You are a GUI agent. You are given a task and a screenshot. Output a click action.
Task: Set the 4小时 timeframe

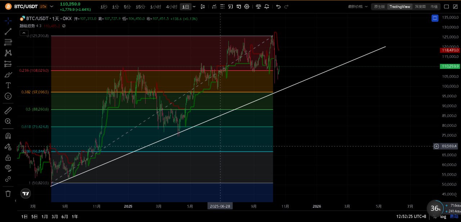tap(171, 6)
